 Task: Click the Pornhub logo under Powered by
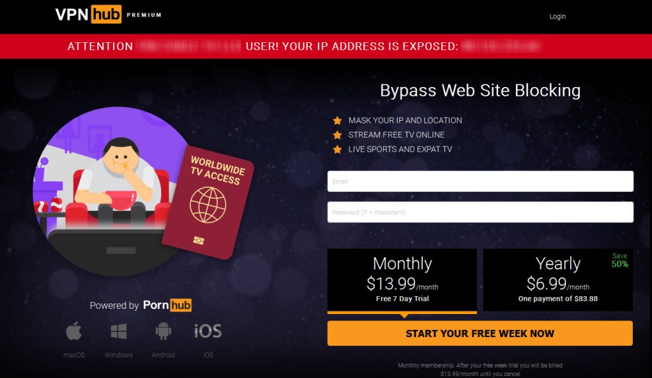pos(167,305)
